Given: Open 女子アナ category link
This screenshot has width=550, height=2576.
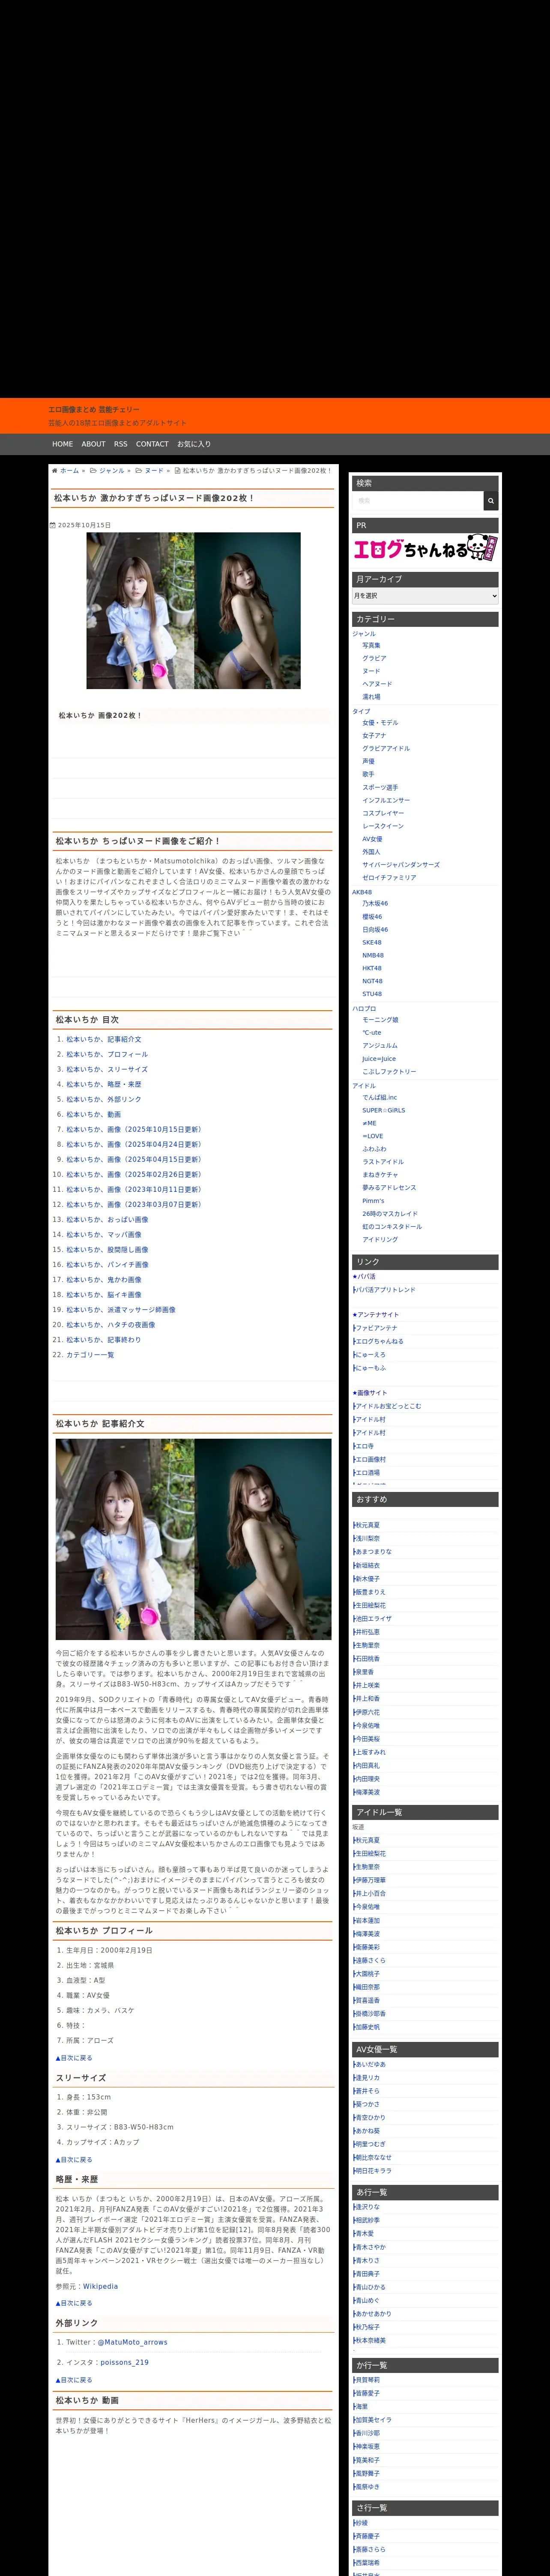Looking at the screenshot, I should [374, 735].
